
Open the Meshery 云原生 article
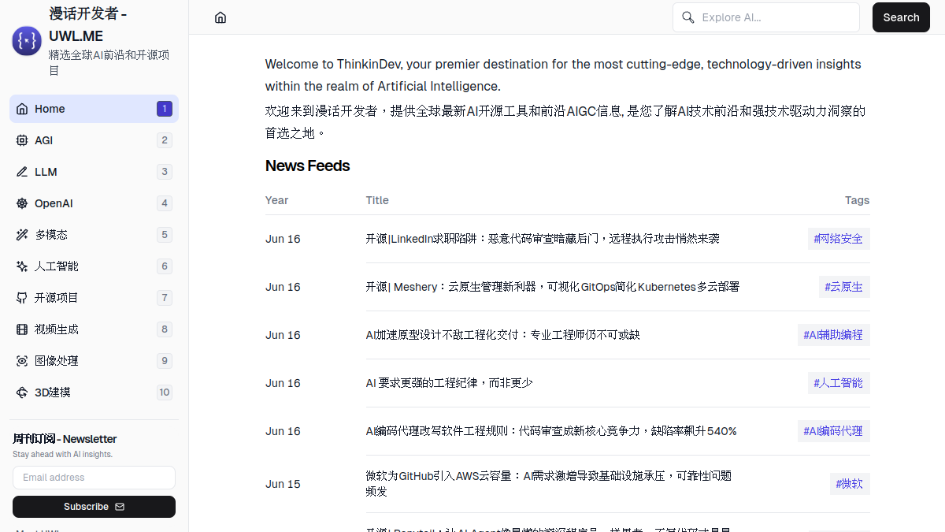click(552, 287)
